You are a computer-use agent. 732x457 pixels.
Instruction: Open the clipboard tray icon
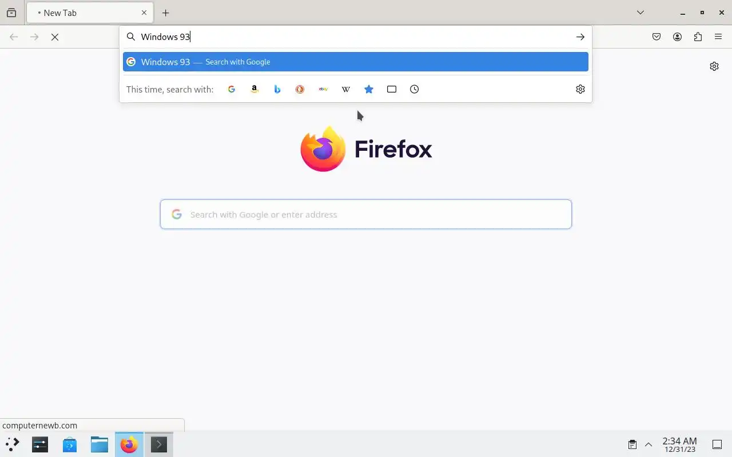point(632,444)
